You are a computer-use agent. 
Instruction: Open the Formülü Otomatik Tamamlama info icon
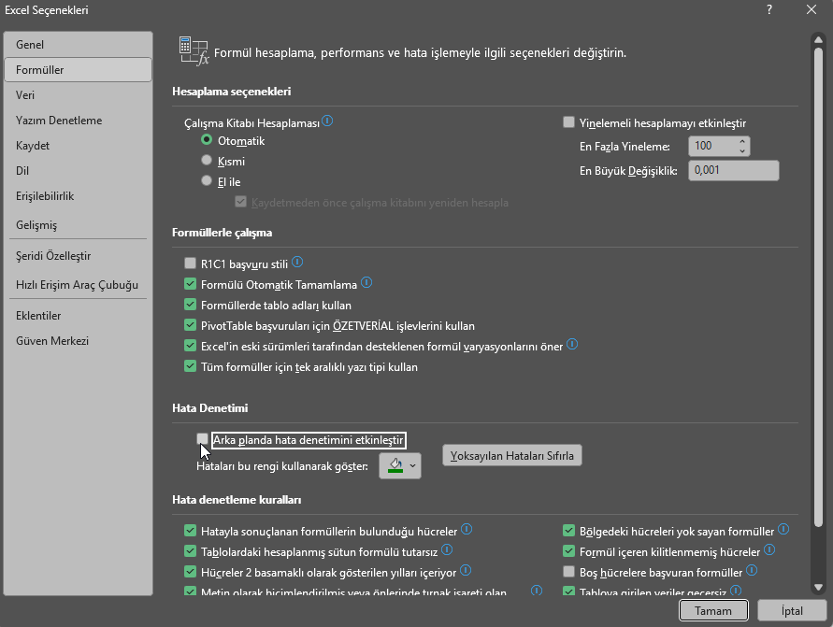coord(366,283)
